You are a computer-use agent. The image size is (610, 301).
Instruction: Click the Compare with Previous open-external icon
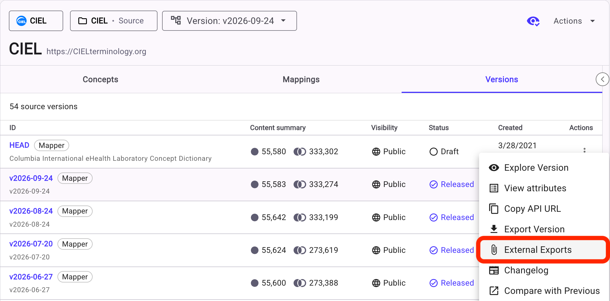click(x=494, y=291)
